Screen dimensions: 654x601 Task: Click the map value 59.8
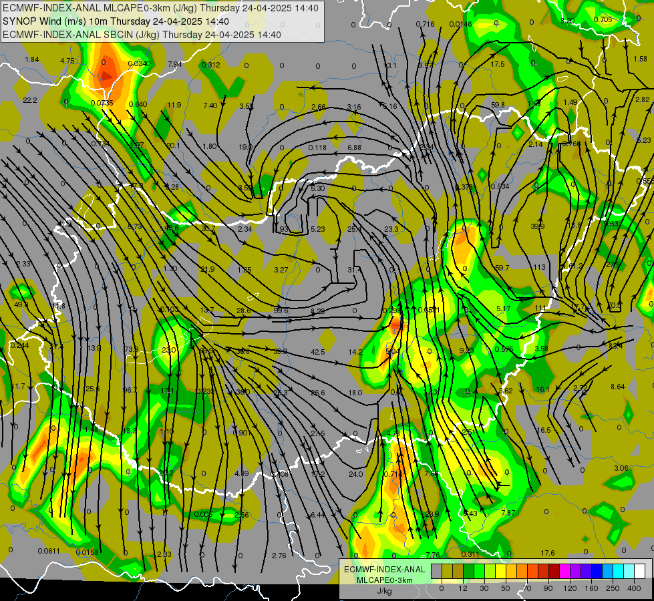click(x=498, y=105)
